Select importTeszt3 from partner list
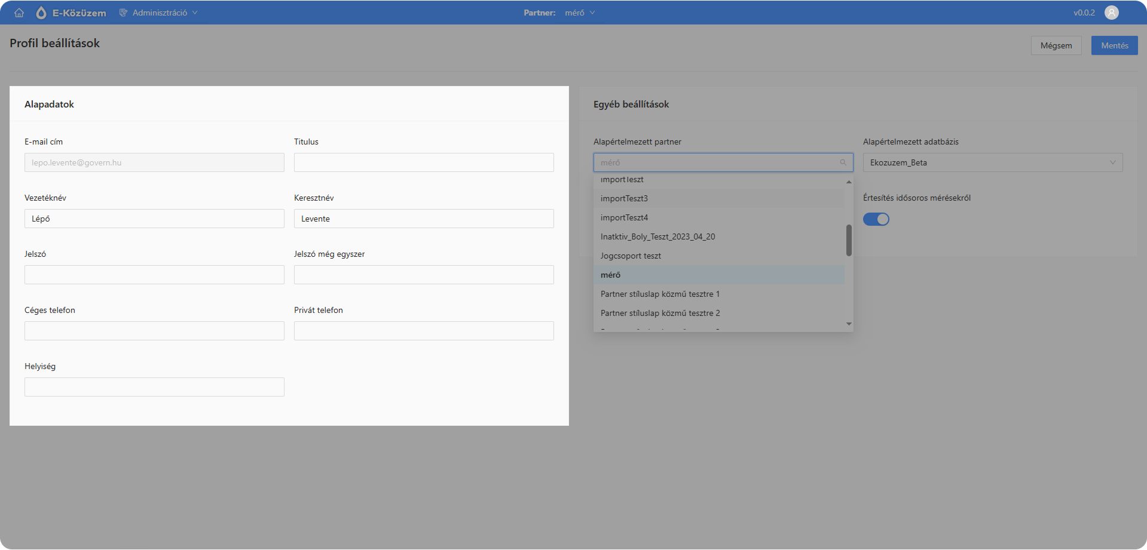1147x550 pixels. click(624, 198)
